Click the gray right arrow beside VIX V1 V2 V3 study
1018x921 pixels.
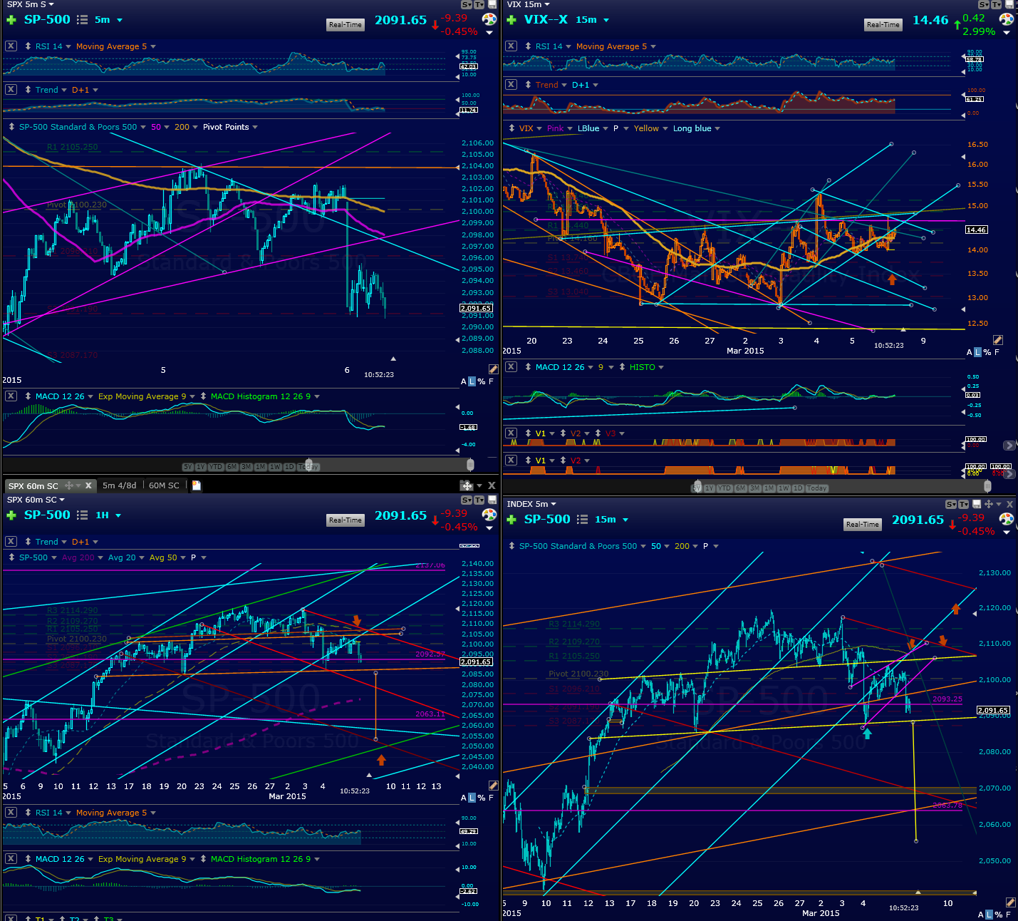pos(1009,446)
